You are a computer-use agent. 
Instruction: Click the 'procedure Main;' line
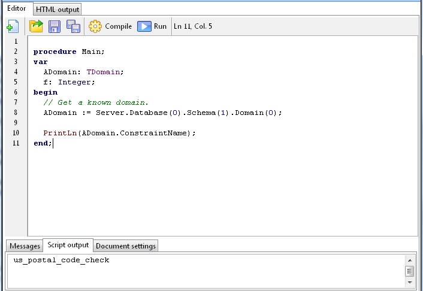[69, 51]
